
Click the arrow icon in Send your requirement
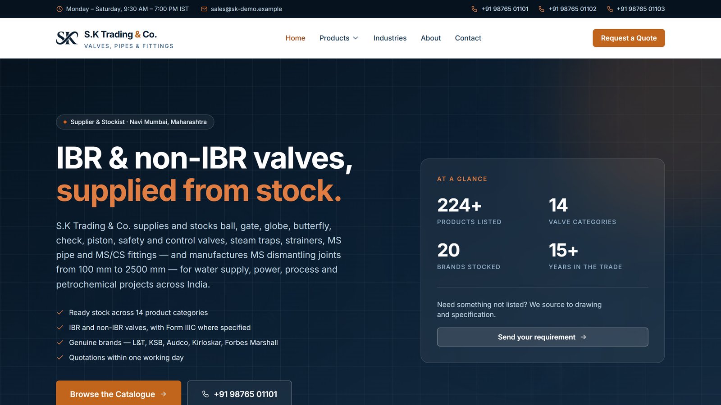tap(584, 337)
